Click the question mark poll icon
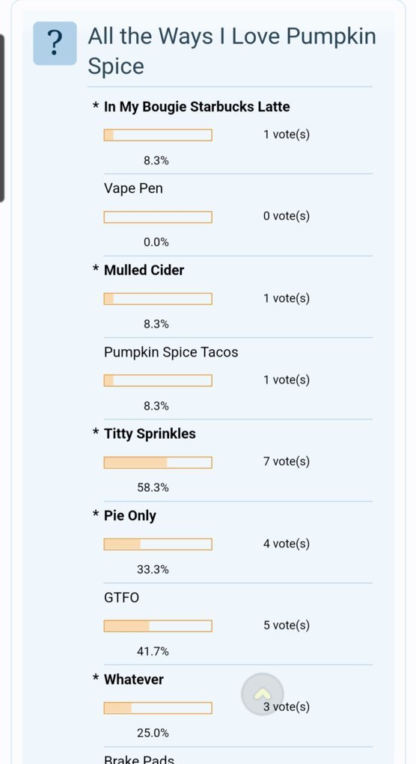 [x=55, y=43]
